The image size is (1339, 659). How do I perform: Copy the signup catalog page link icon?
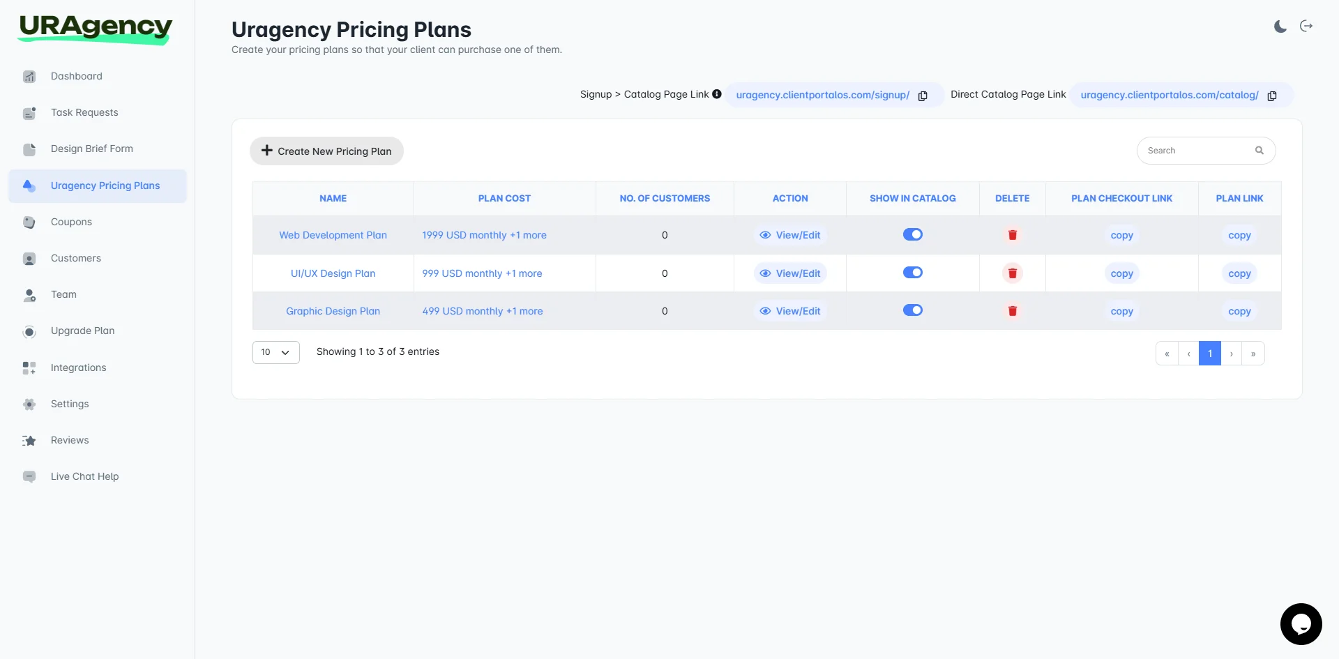point(923,96)
